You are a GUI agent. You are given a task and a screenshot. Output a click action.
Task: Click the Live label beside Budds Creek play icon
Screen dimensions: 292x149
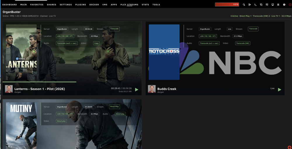(x=272, y=88)
